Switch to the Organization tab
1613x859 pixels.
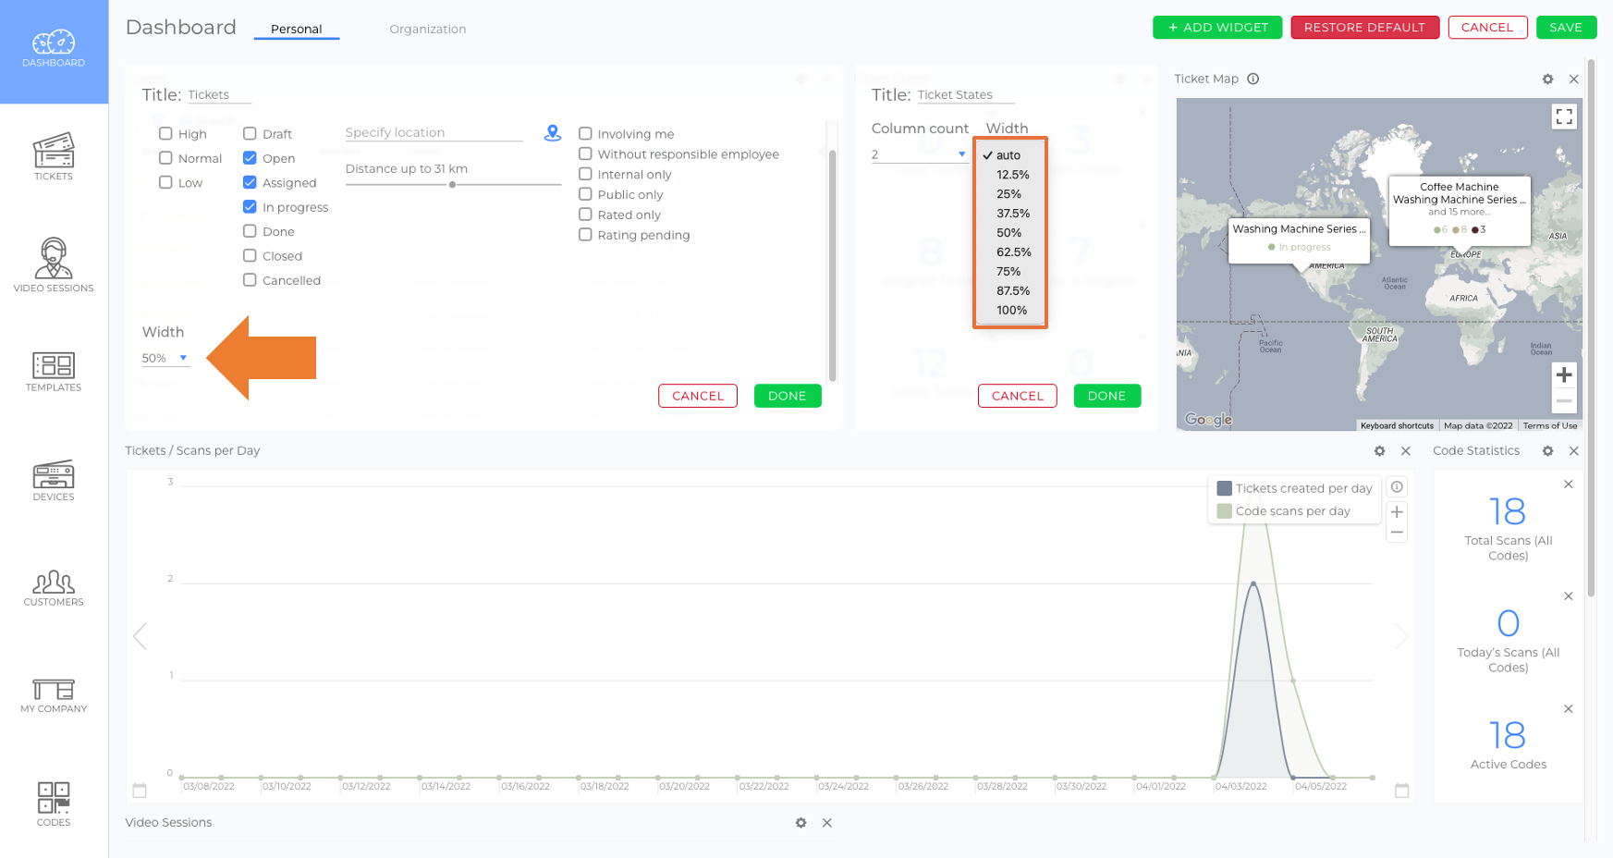point(428,29)
